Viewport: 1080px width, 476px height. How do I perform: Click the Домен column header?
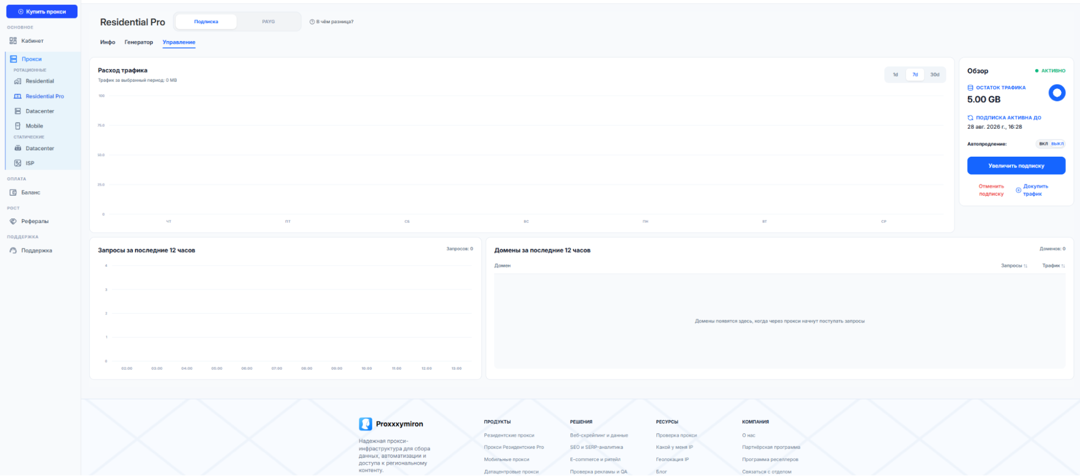click(x=502, y=266)
